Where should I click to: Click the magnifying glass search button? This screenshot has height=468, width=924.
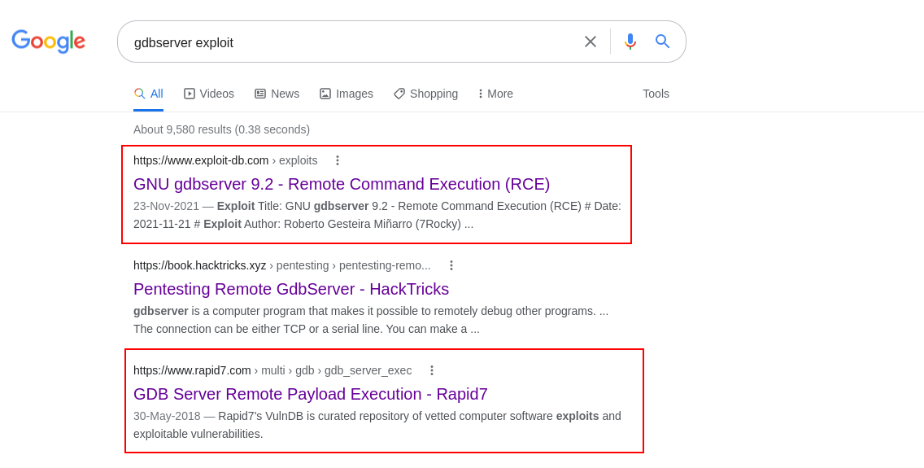pyautogui.click(x=662, y=42)
